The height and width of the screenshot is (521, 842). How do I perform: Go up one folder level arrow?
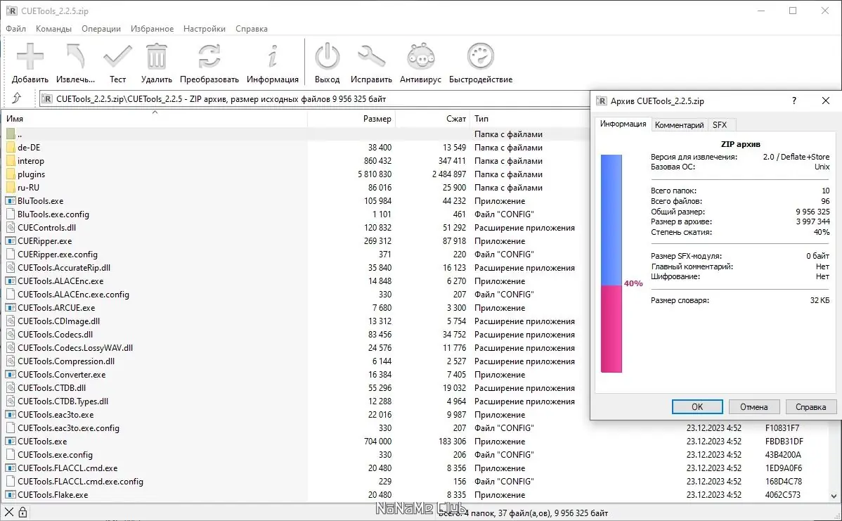coord(17,98)
